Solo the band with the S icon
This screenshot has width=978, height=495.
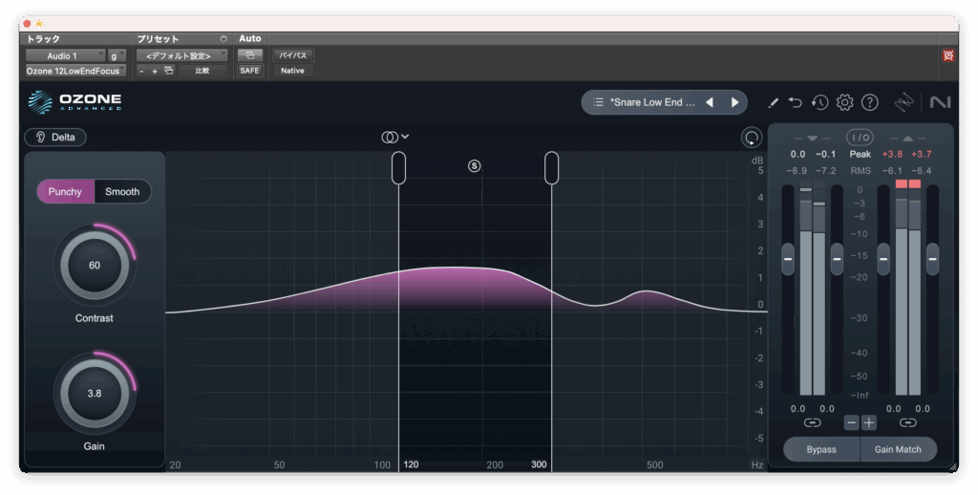pyautogui.click(x=475, y=165)
